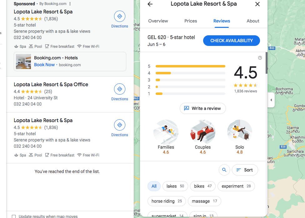Select the Reviews tab
Screen dimensions: 305x218
click(x=222, y=21)
